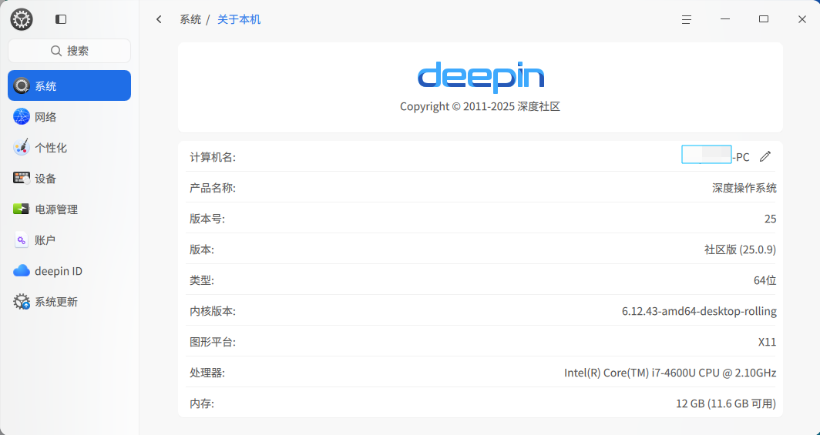The height and width of the screenshot is (435, 820).
Task: Minimize the Control Center window
Action: point(724,19)
